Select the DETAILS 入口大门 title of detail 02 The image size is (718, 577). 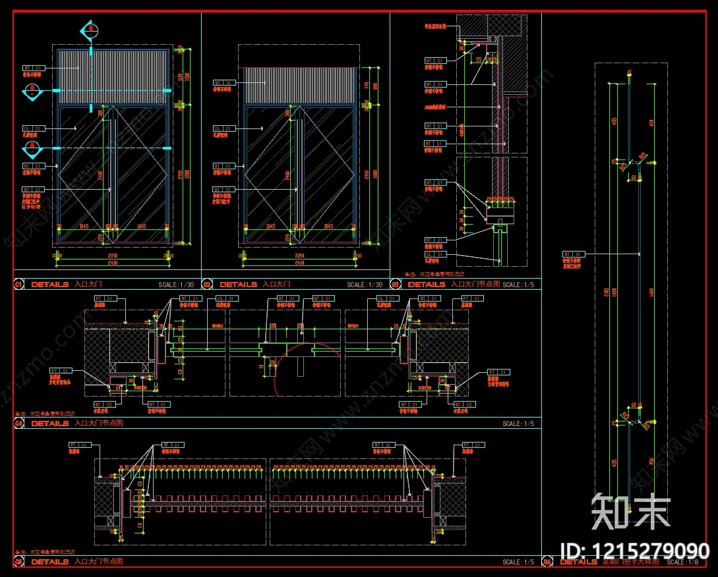tap(255, 285)
